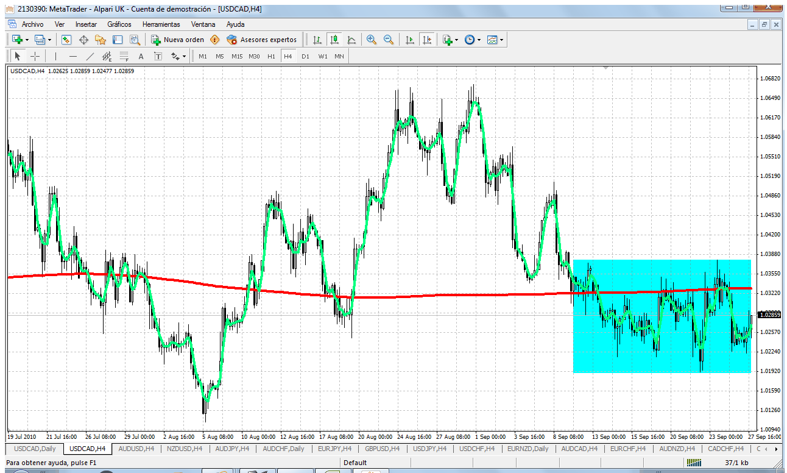The width and height of the screenshot is (787, 473).
Task: Activate the crosshair cursor
Action: (35, 56)
